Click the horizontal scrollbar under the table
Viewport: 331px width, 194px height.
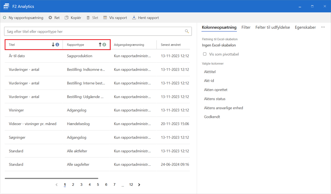51,178
